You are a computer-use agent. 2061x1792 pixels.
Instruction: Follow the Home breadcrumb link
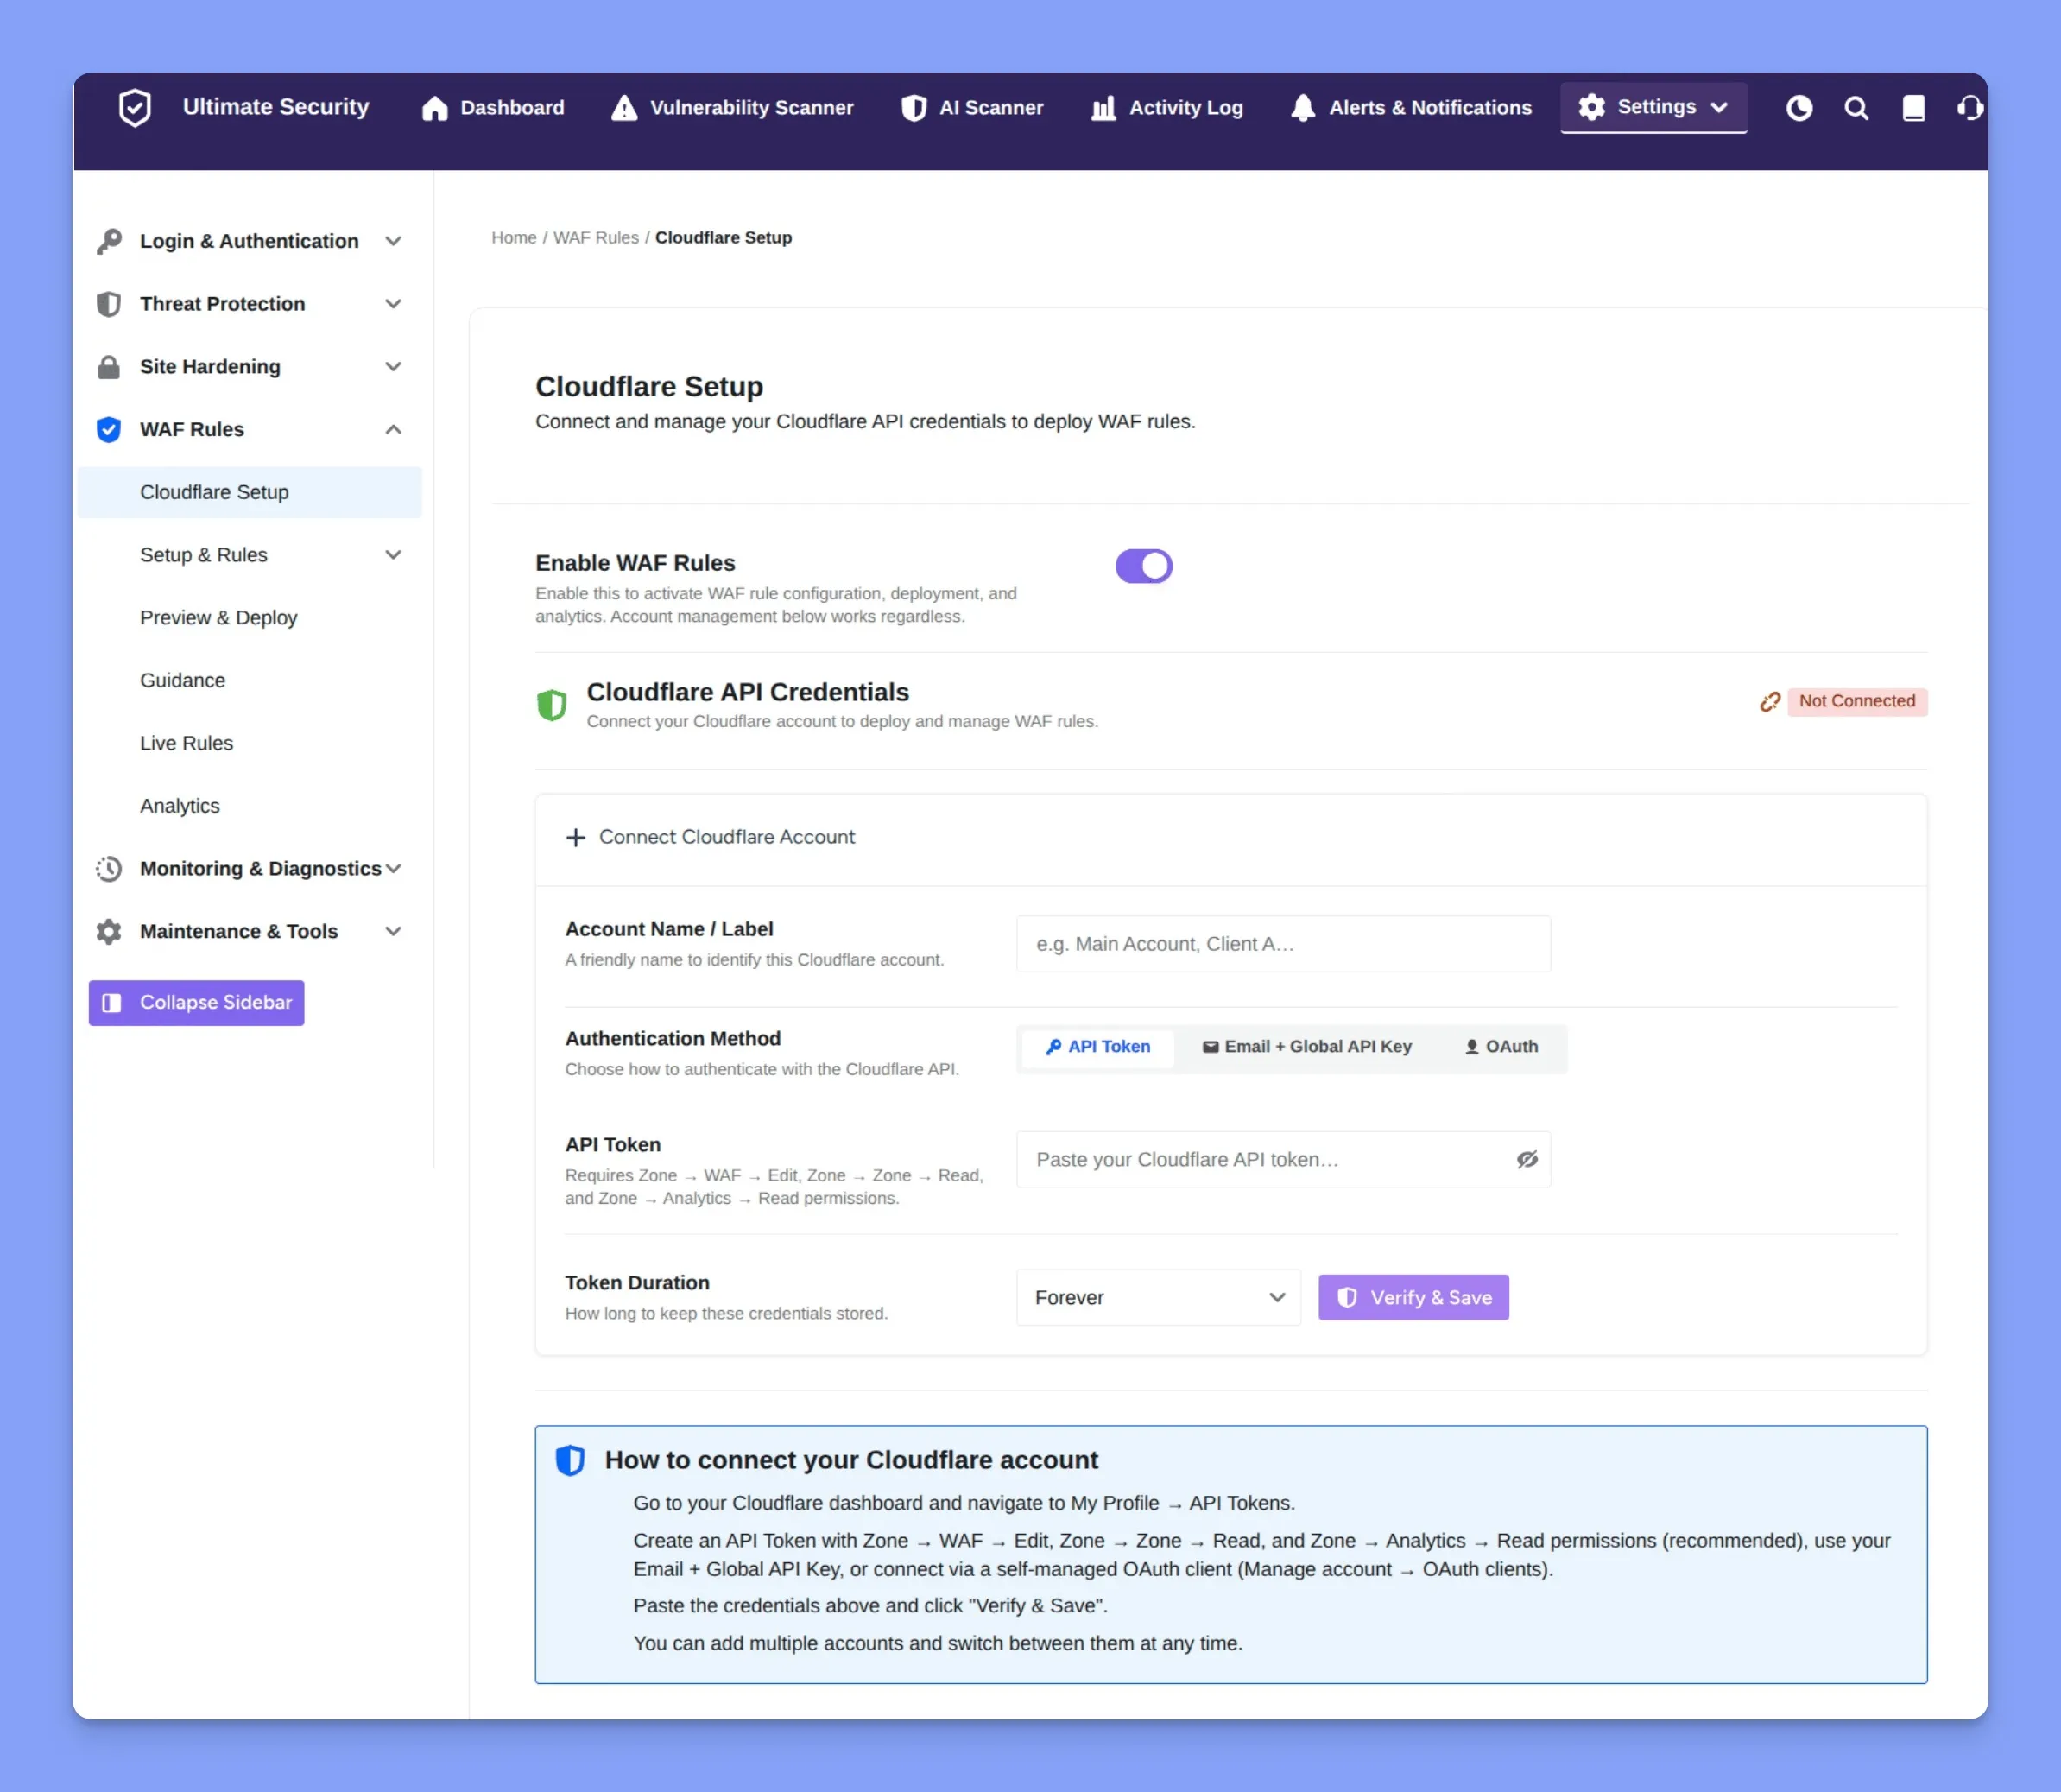coord(514,238)
